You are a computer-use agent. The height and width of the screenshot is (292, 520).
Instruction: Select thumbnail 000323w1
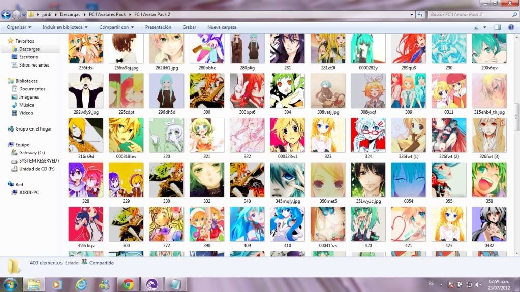[x=288, y=135]
